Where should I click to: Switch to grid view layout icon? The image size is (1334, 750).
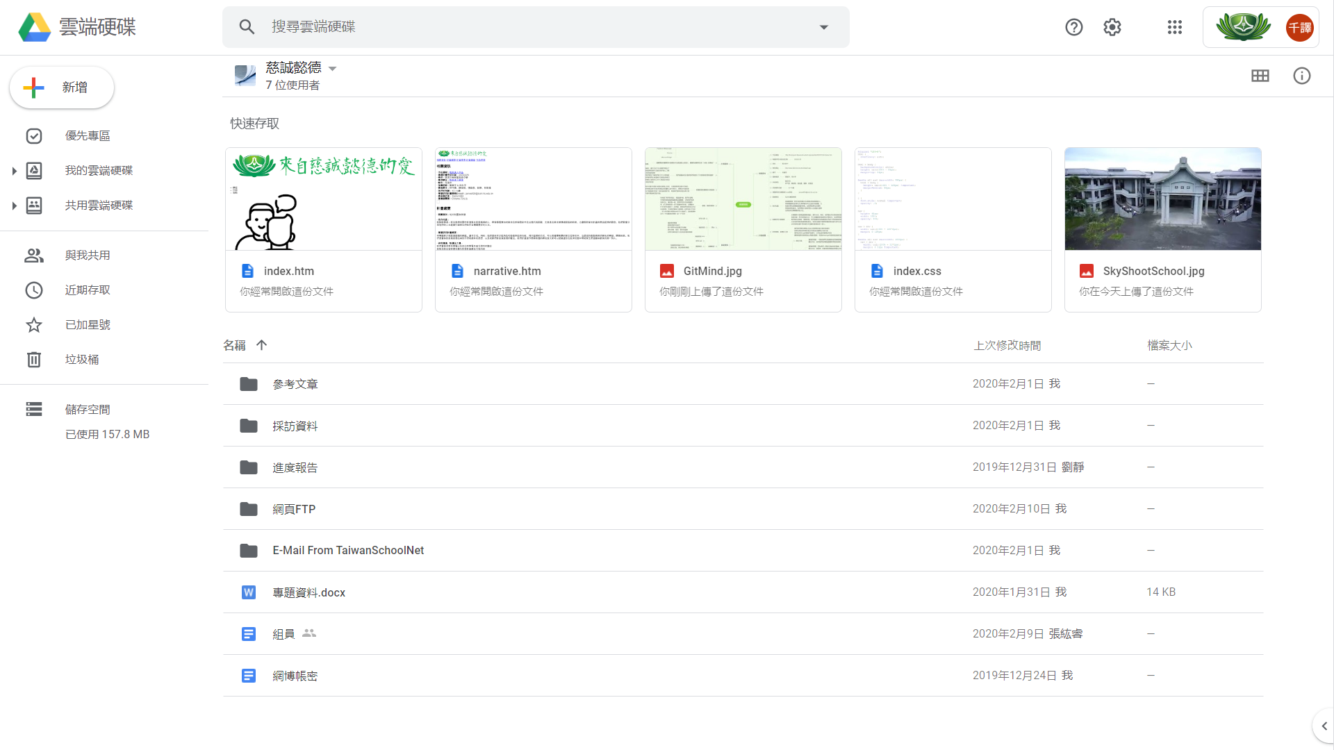click(x=1260, y=76)
